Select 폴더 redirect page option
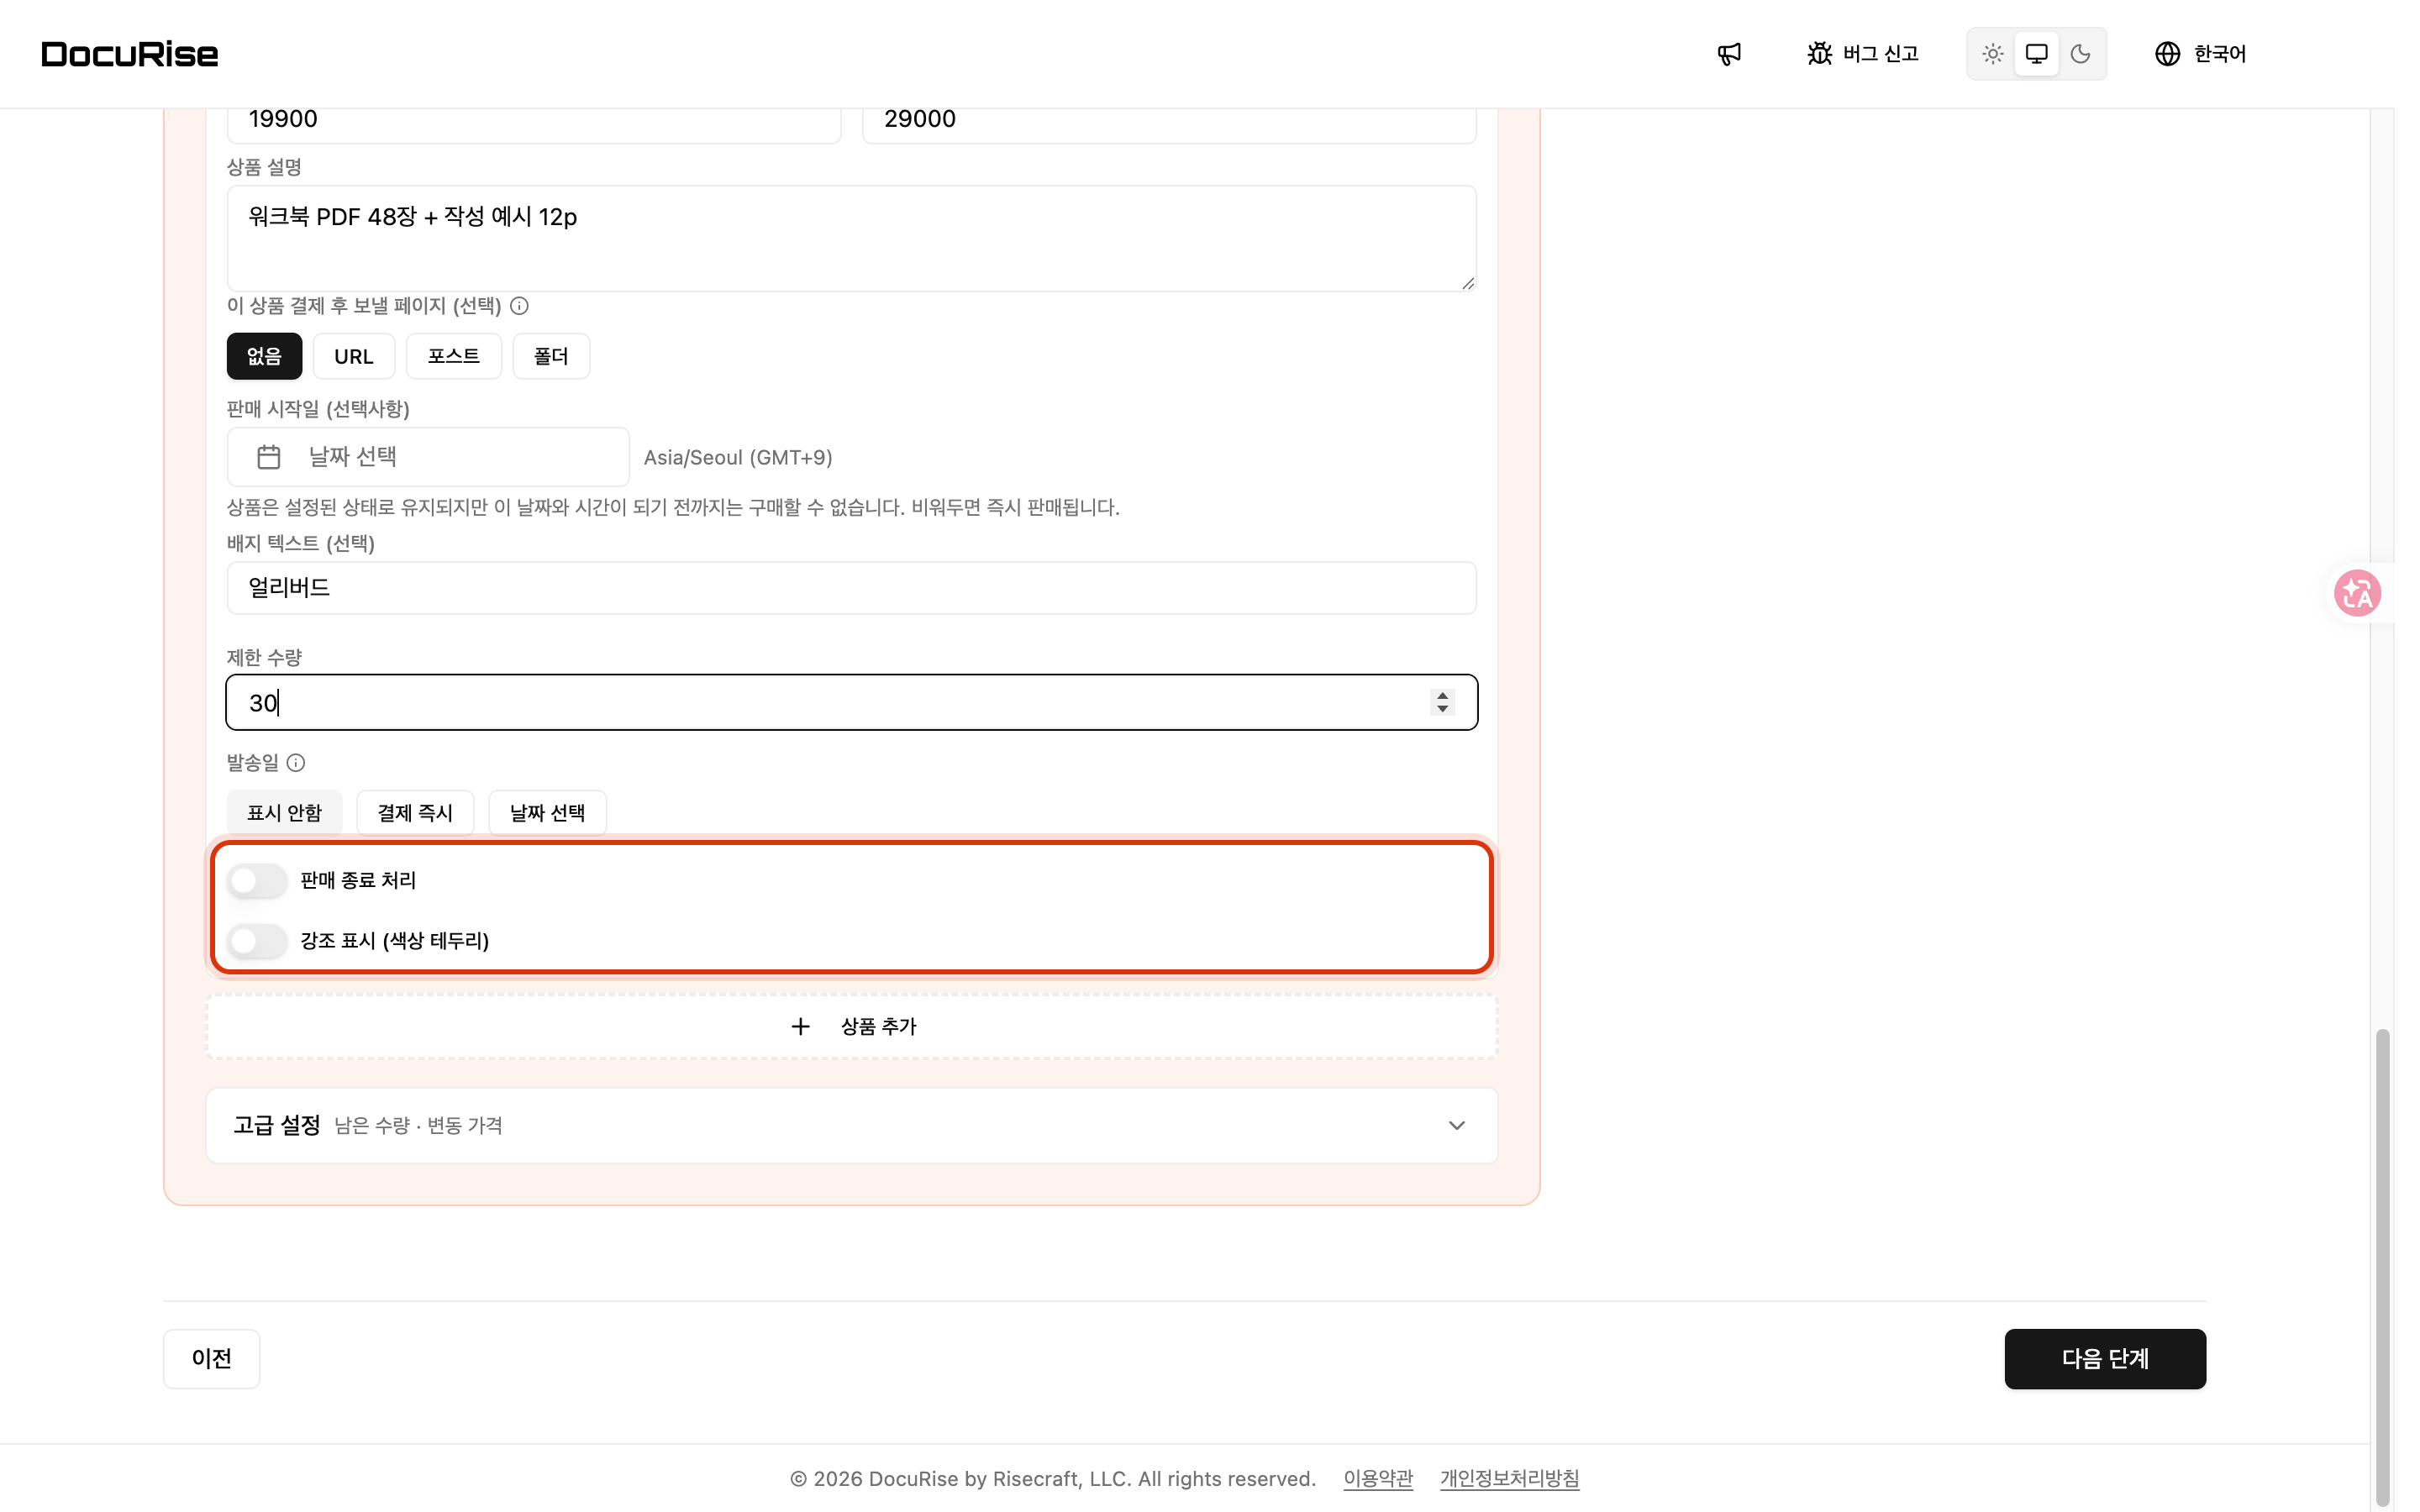 pos(551,357)
